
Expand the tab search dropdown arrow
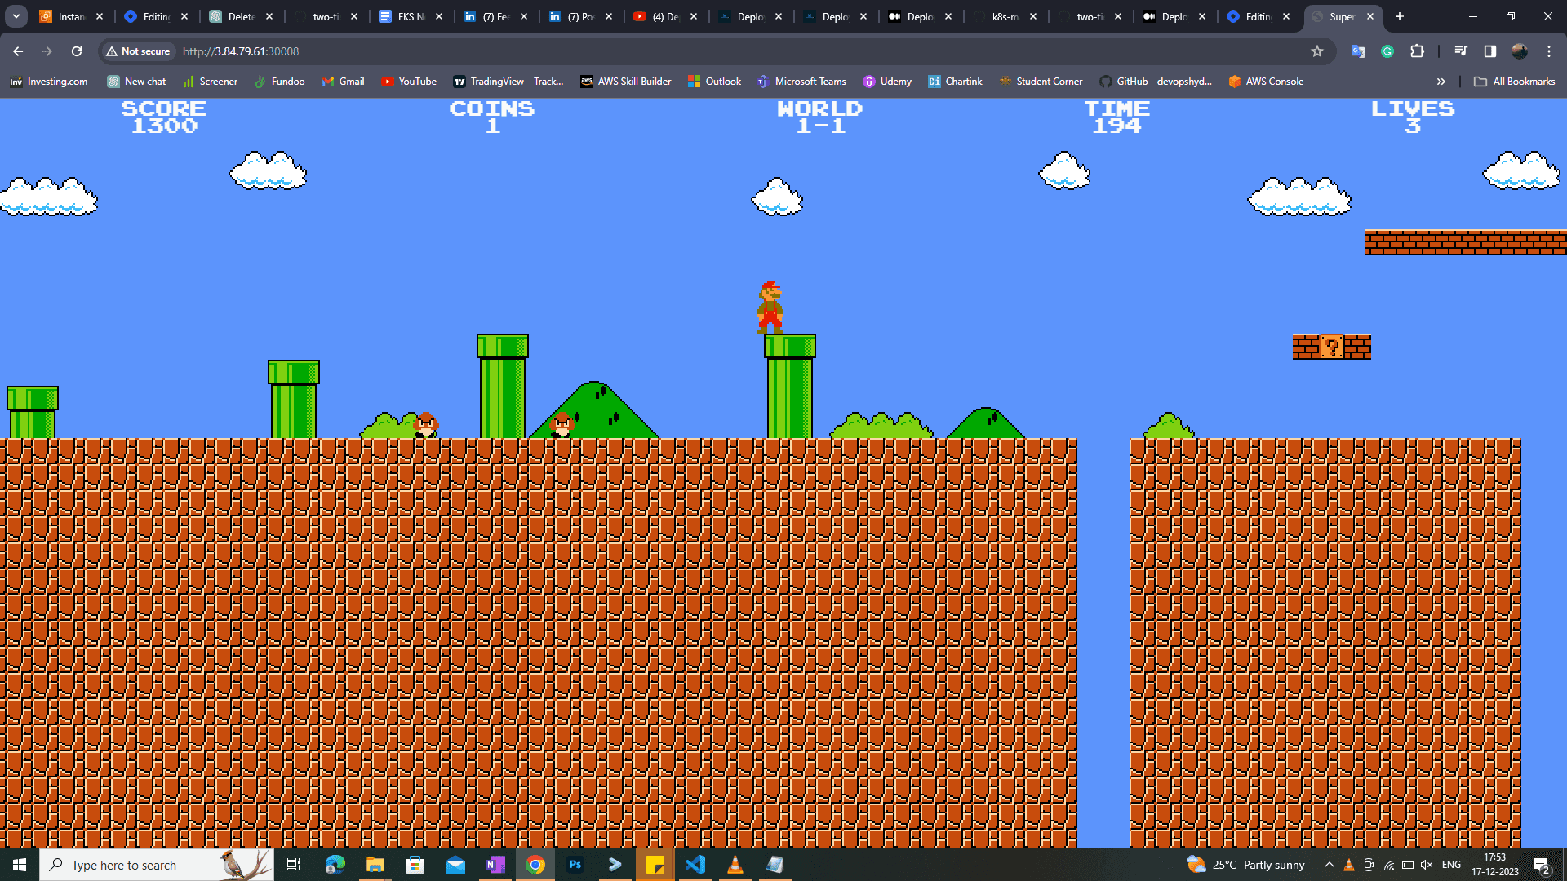tap(16, 16)
